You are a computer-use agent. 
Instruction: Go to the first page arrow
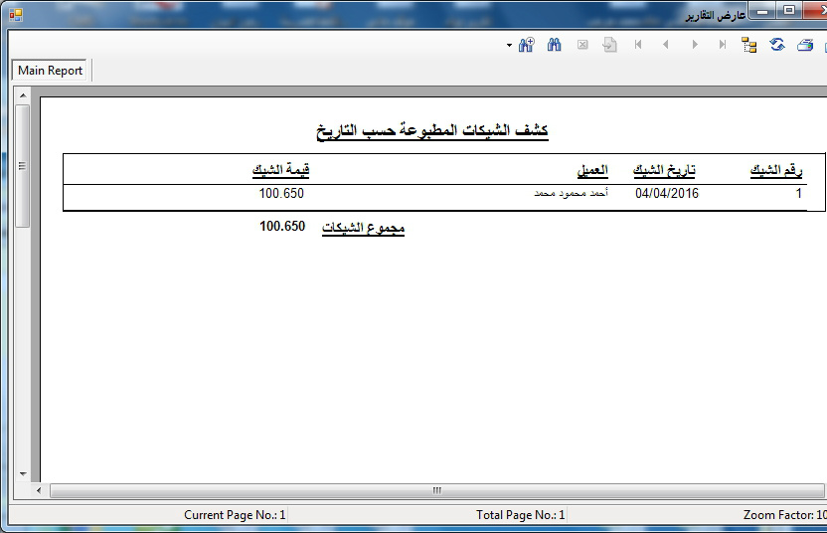(638, 45)
